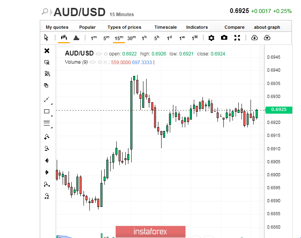Click the overlapping squares icon in sidebar
This screenshot has height=238, width=301.
click(x=46, y=85)
